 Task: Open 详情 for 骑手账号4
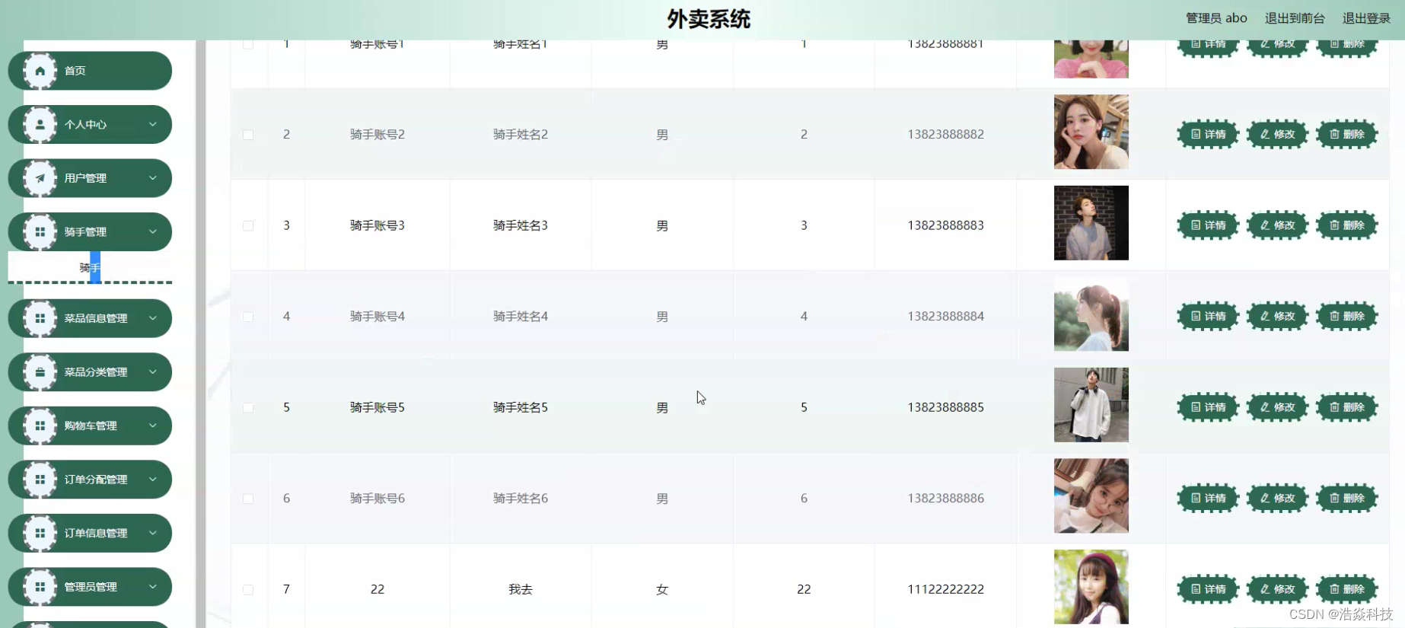tap(1208, 316)
